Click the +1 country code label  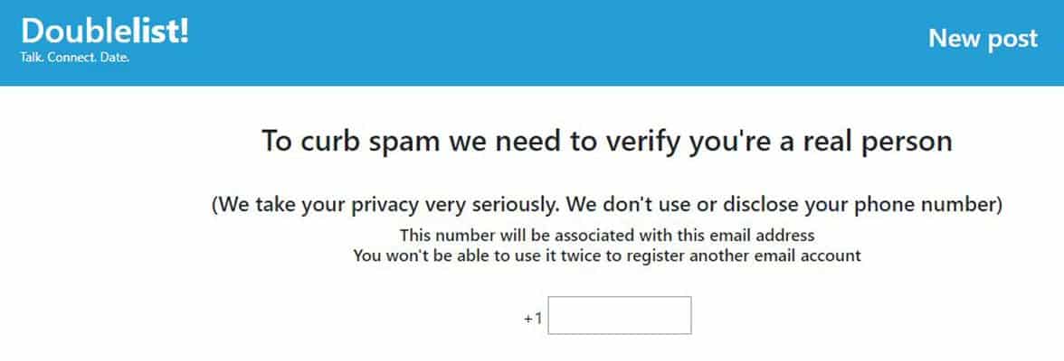pyautogui.click(x=532, y=319)
